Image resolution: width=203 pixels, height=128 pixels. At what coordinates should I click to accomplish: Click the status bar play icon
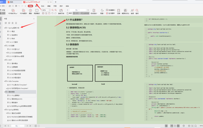click(184, 126)
